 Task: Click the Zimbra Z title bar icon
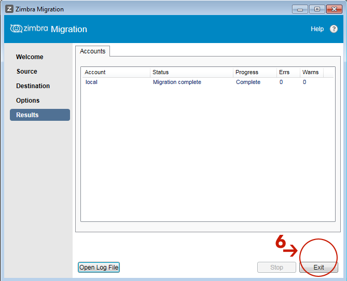point(9,9)
